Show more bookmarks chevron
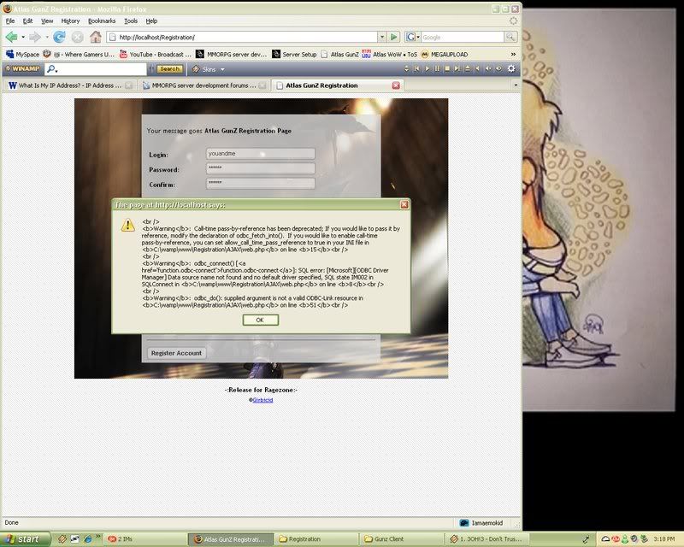Image resolution: width=684 pixels, height=547 pixels. point(513,55)
